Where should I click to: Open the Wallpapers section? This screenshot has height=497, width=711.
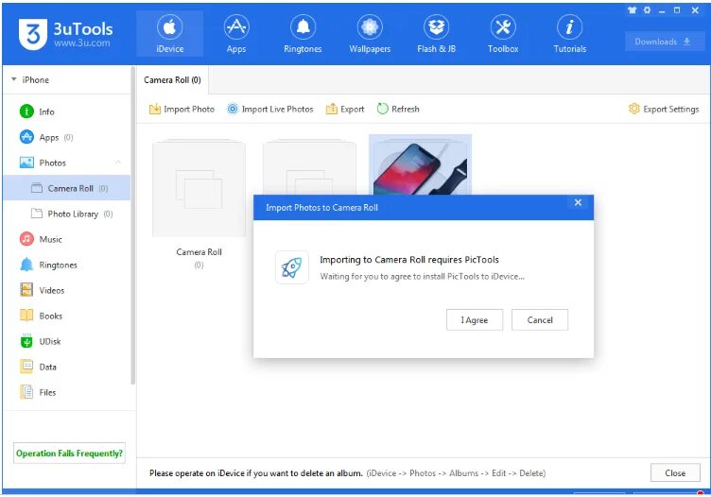(370, 34)
